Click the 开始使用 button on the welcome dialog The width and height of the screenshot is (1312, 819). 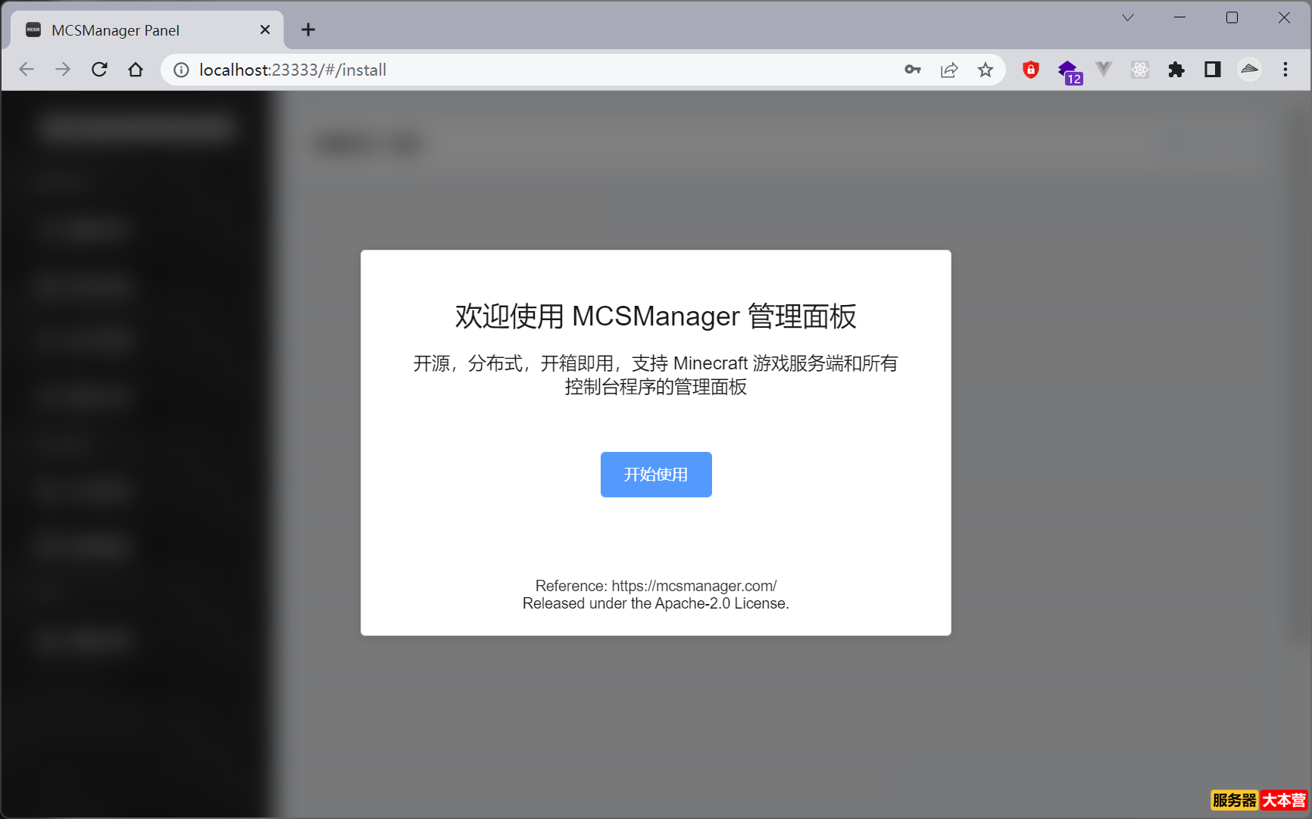pos(656,475)
